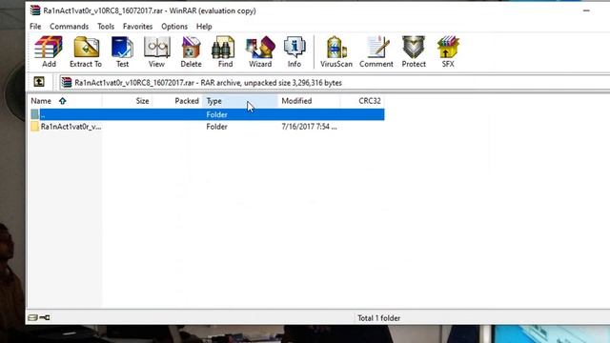Sort by the CRC32 column header
Viewport: 610px width, 343px height.
[x=362, y=101]
